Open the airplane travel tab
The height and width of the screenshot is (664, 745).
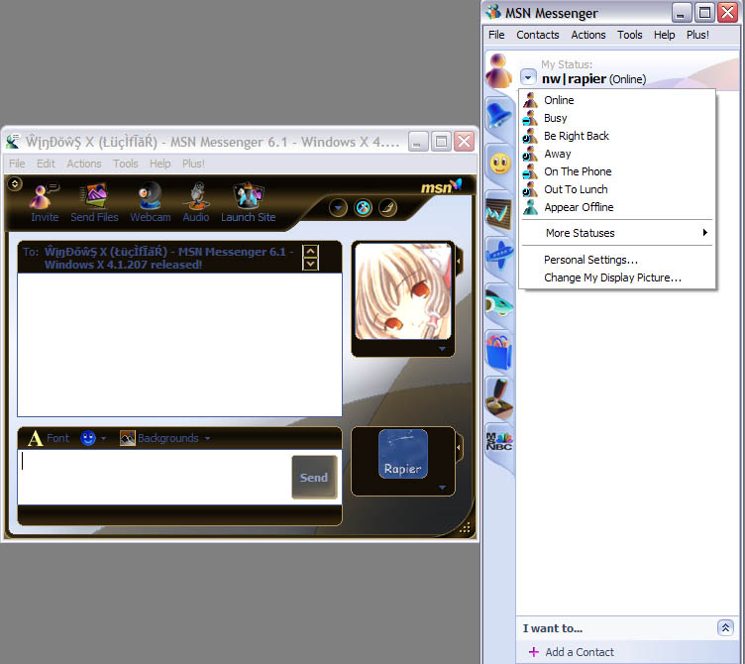pos(499,254)
